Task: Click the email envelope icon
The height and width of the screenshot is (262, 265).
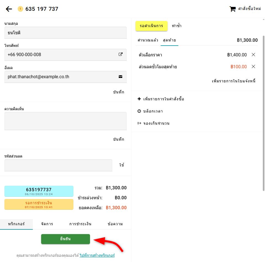Action: 120,77
